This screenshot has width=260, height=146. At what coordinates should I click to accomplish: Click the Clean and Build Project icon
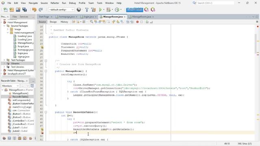click(x=93, y=10)
